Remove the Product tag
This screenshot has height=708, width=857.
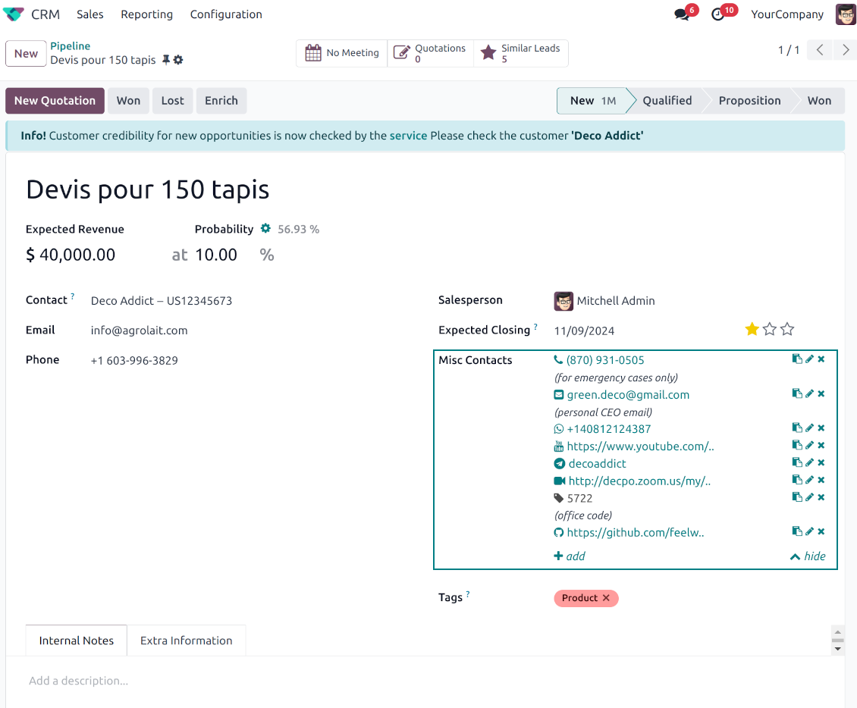pos(606,598)
